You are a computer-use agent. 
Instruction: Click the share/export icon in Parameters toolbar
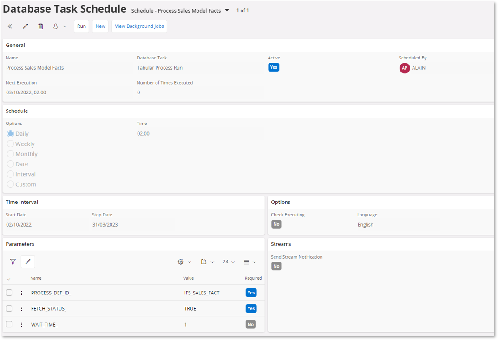(x=205, y=262)
